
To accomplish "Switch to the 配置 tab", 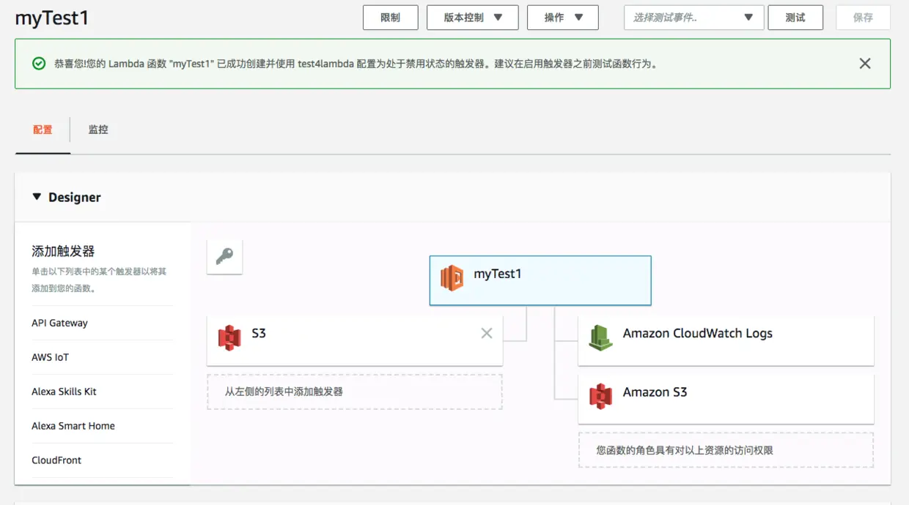I will coord(43,130).
